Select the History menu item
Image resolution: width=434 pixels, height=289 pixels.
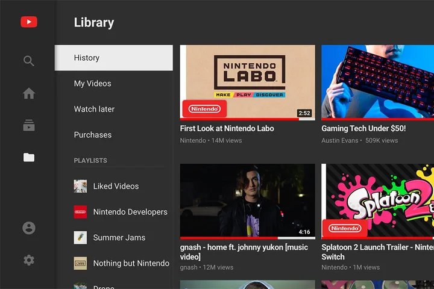click(x=114, y=58)
